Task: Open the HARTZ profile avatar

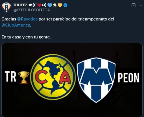Action: (x=6, y=7)
